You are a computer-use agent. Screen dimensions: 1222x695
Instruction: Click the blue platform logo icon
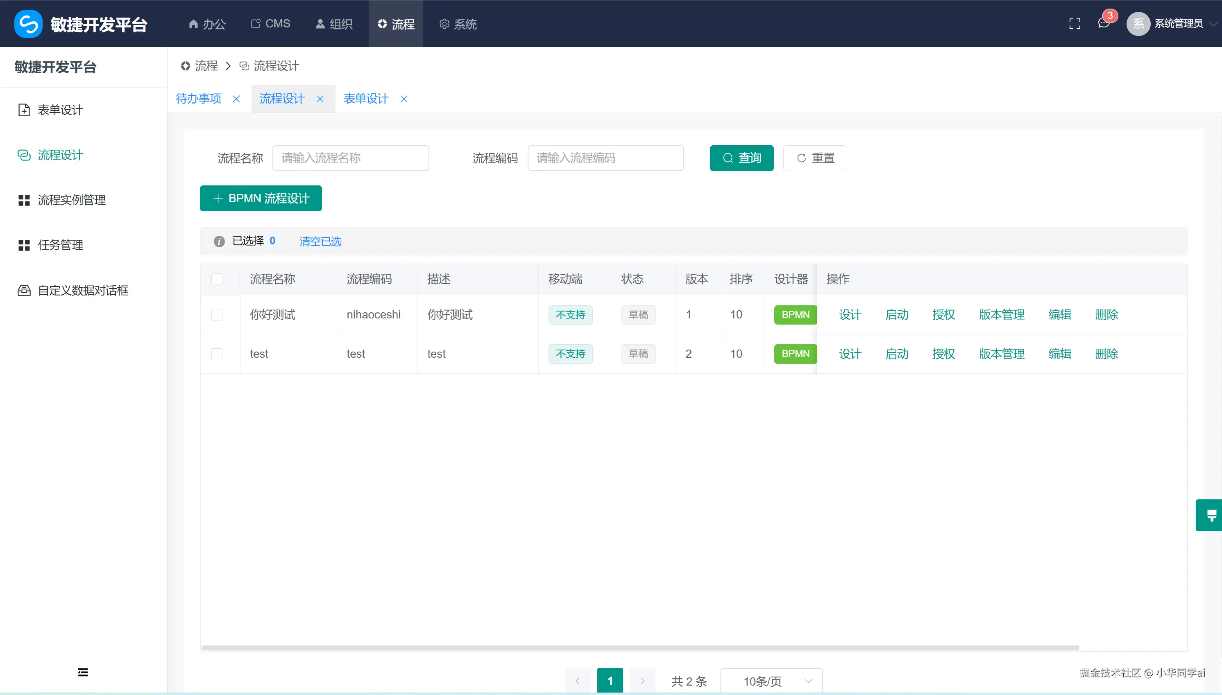tap(28, 24)
